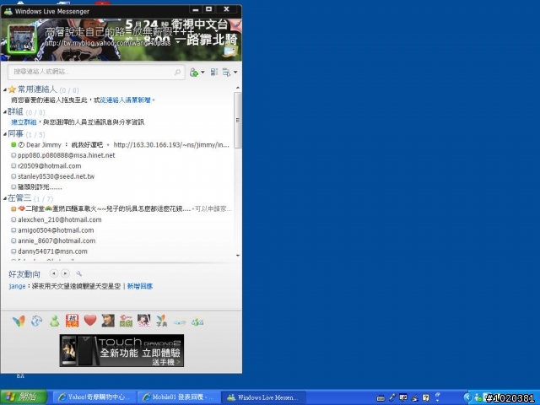540x405 pixels.
Task: Collapse the 在管三 contact group
Action: [5, 198]
